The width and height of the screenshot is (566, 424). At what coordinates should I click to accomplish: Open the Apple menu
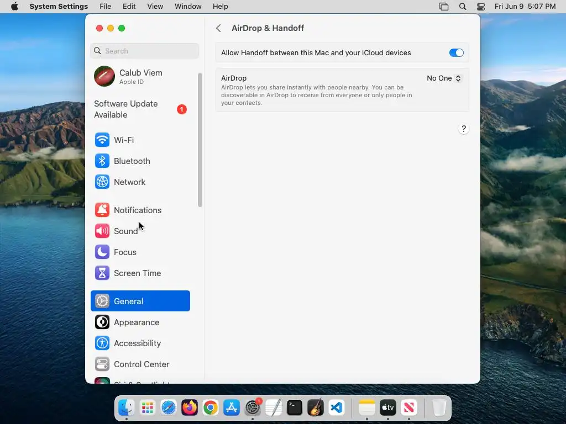[x=14, y=7]
